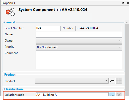This screenshot has width=129, height=100.
Task: Click the Classification section header
Action: [x=13, y=89]
